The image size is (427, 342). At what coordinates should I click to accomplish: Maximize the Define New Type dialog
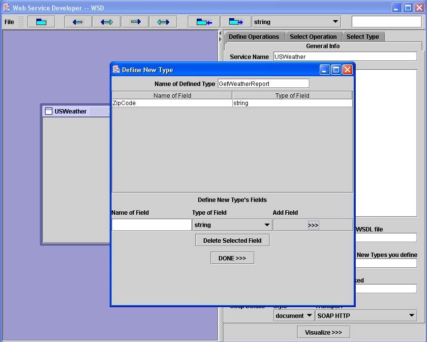pyautogui.click(x=336, y=70)
